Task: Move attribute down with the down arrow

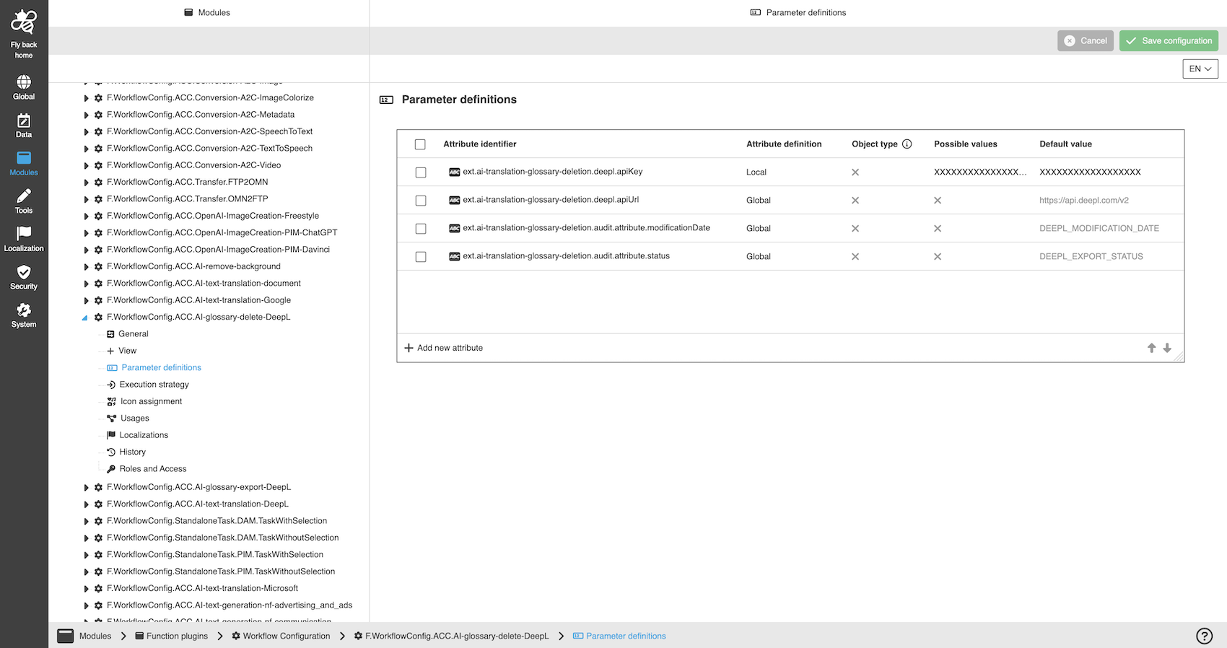Action: coord(1167,348)
